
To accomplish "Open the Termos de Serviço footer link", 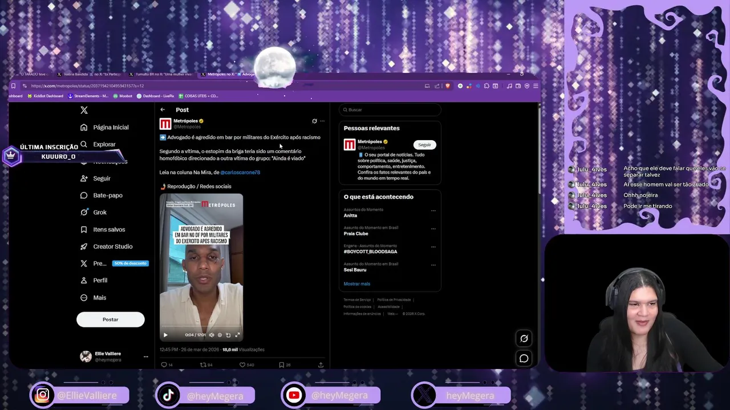I will (357, 300).
